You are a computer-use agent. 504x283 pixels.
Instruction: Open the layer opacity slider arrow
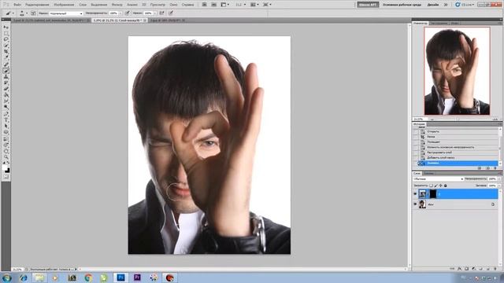pos(499,178)
